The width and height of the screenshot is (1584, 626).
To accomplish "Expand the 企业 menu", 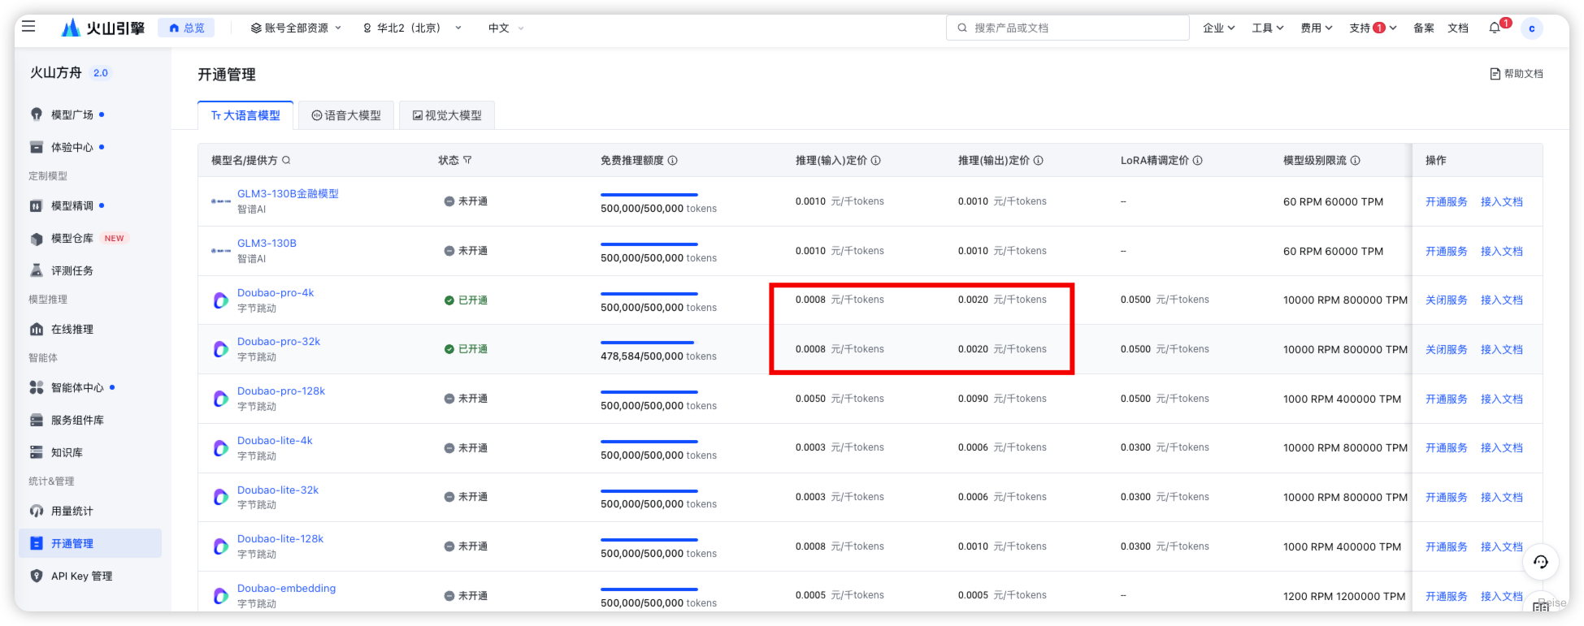I will tap(1218, 28).
